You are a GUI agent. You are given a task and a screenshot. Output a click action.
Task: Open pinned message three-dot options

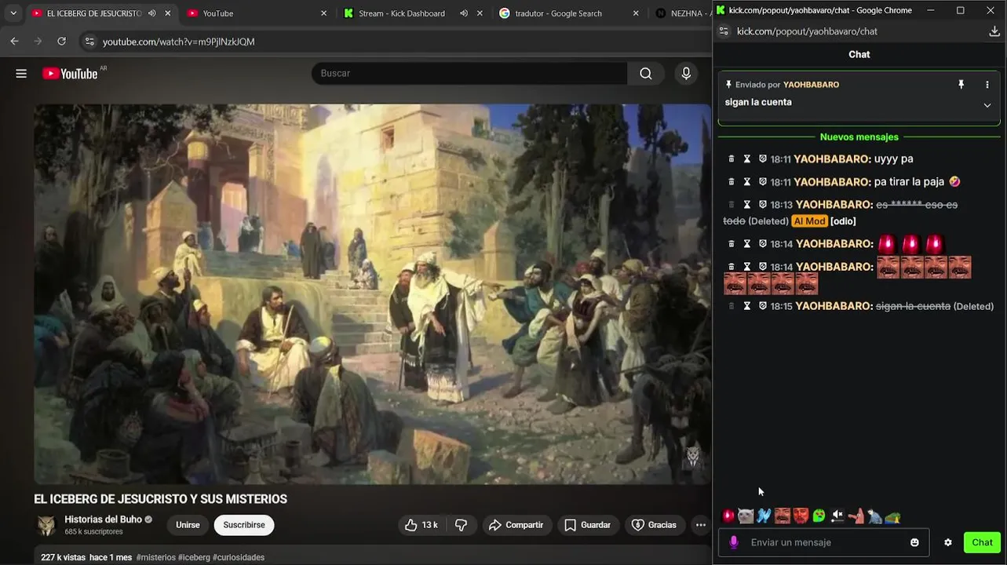pyautogui.click(x=987, y=85)
